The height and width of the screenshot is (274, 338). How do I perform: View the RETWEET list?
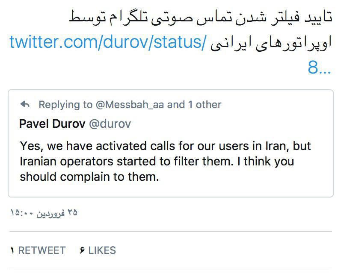coord(42,250)
